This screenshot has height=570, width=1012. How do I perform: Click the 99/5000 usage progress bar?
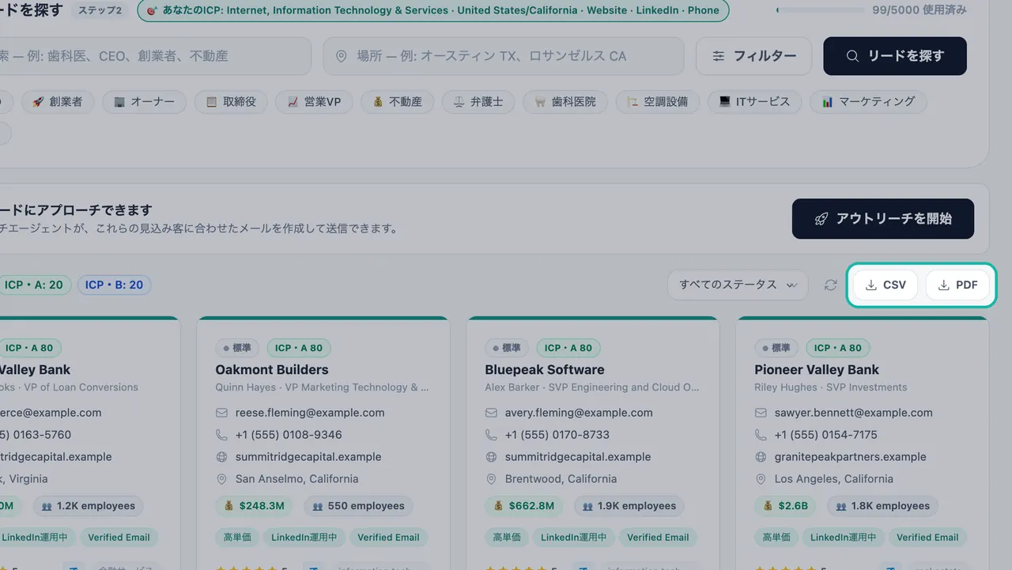pos(821,11)
